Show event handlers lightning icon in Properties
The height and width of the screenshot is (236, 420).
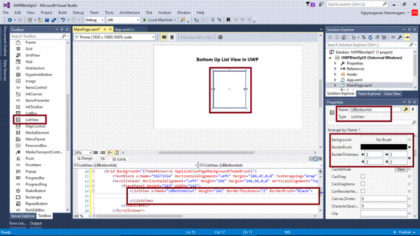point(413,109)
